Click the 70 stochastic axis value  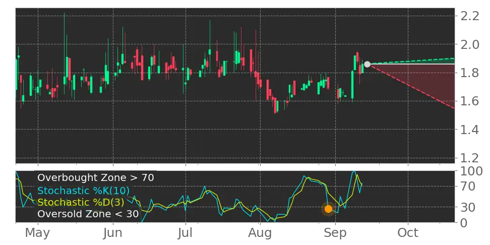468,187
